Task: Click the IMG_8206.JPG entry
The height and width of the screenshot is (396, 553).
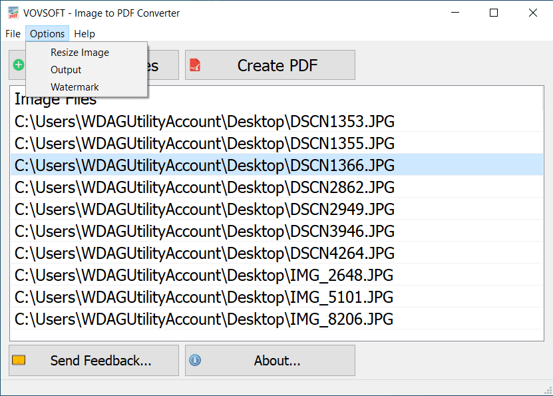Action: coord(204,319)
